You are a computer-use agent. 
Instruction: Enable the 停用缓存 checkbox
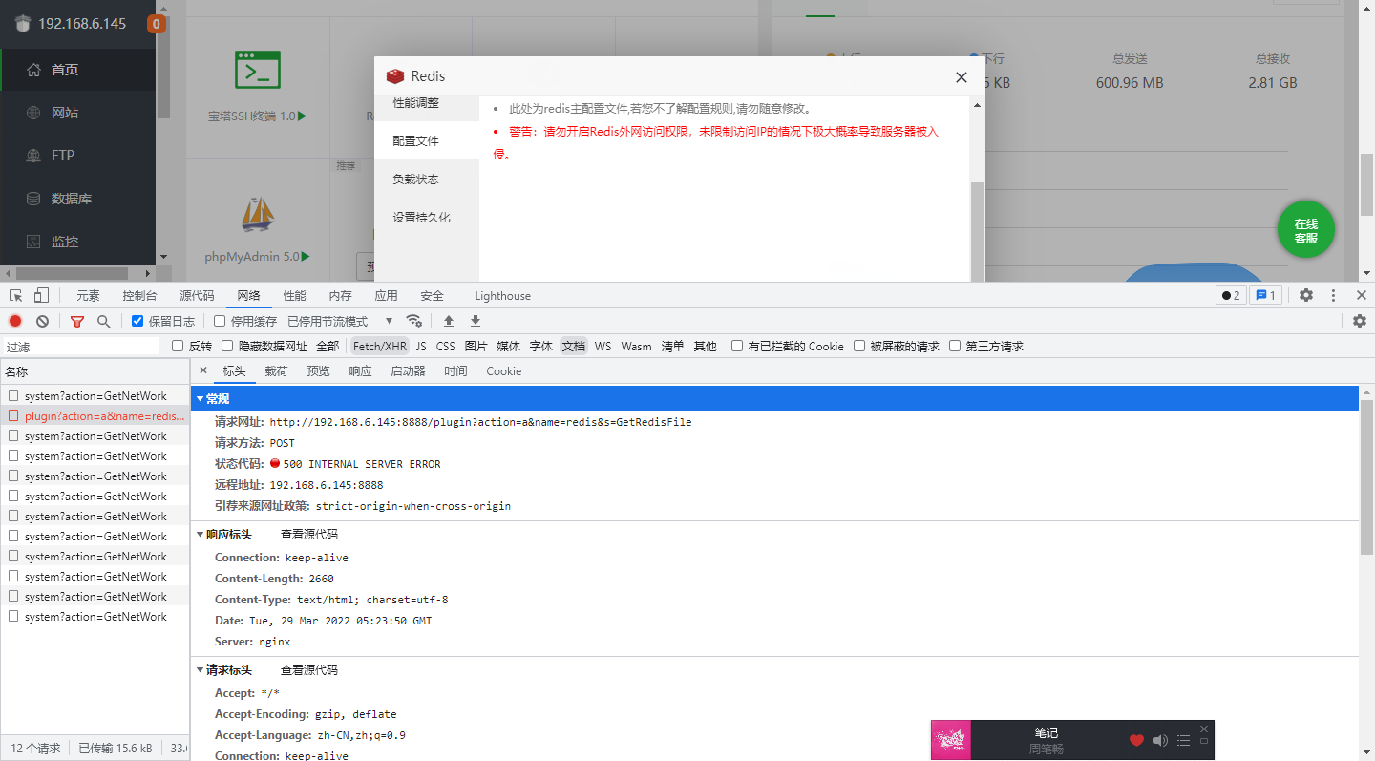coord(220,322)
